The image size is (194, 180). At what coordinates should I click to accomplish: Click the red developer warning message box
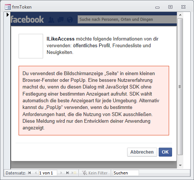pyautogui.click(x=94, y=100)
